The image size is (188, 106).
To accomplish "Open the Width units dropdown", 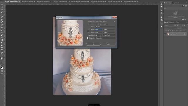I will pos(109,29).
